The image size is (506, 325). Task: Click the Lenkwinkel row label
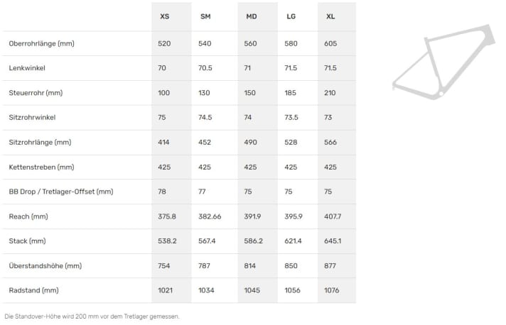27,68
